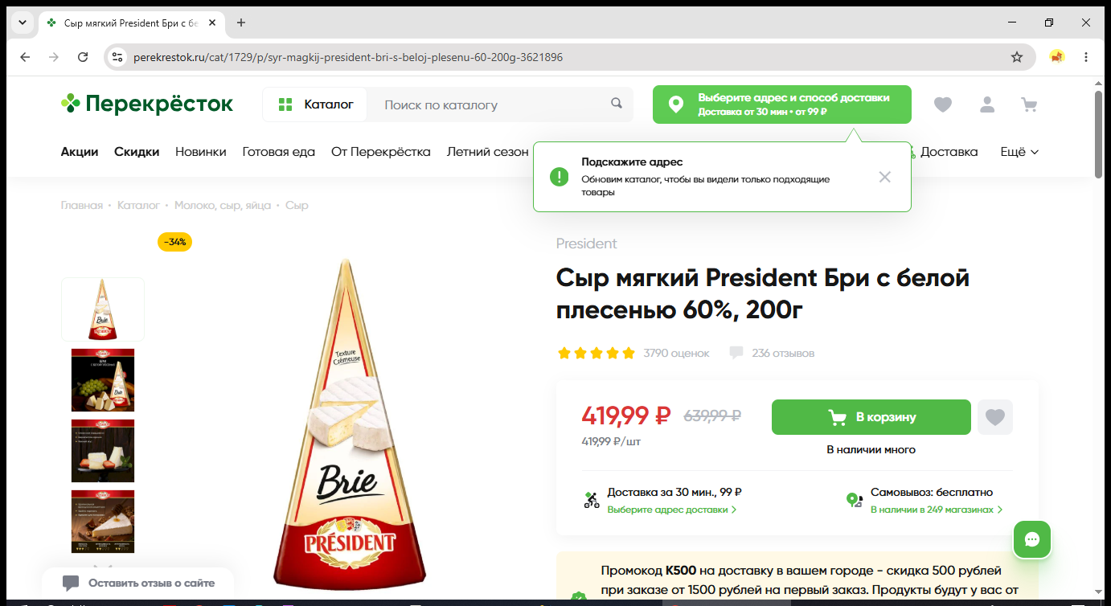Click into the 'Поиск по каталогу' search field
This screenshot has width=1111, height=606.
point(490,104)
